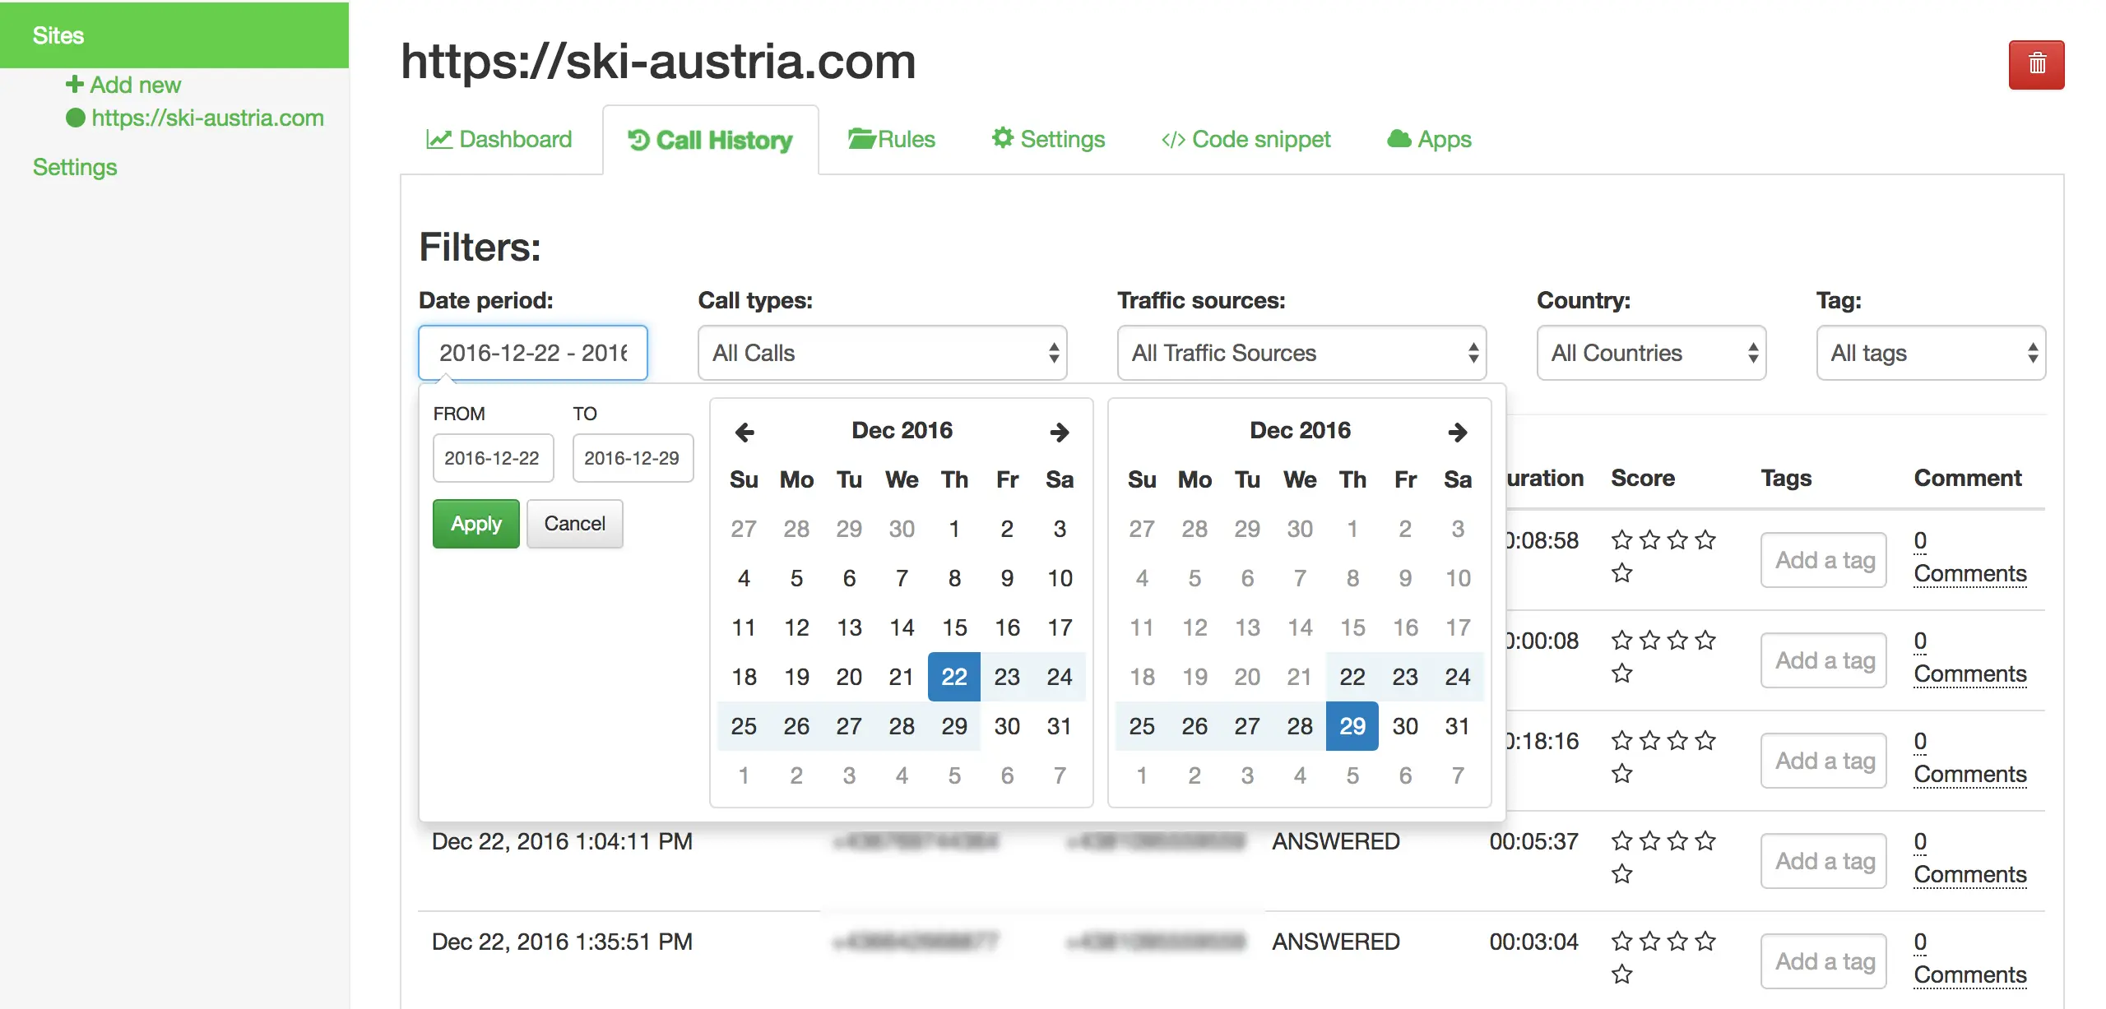
Task: Open Settings in the left sidebar
Action: [75, 167]
